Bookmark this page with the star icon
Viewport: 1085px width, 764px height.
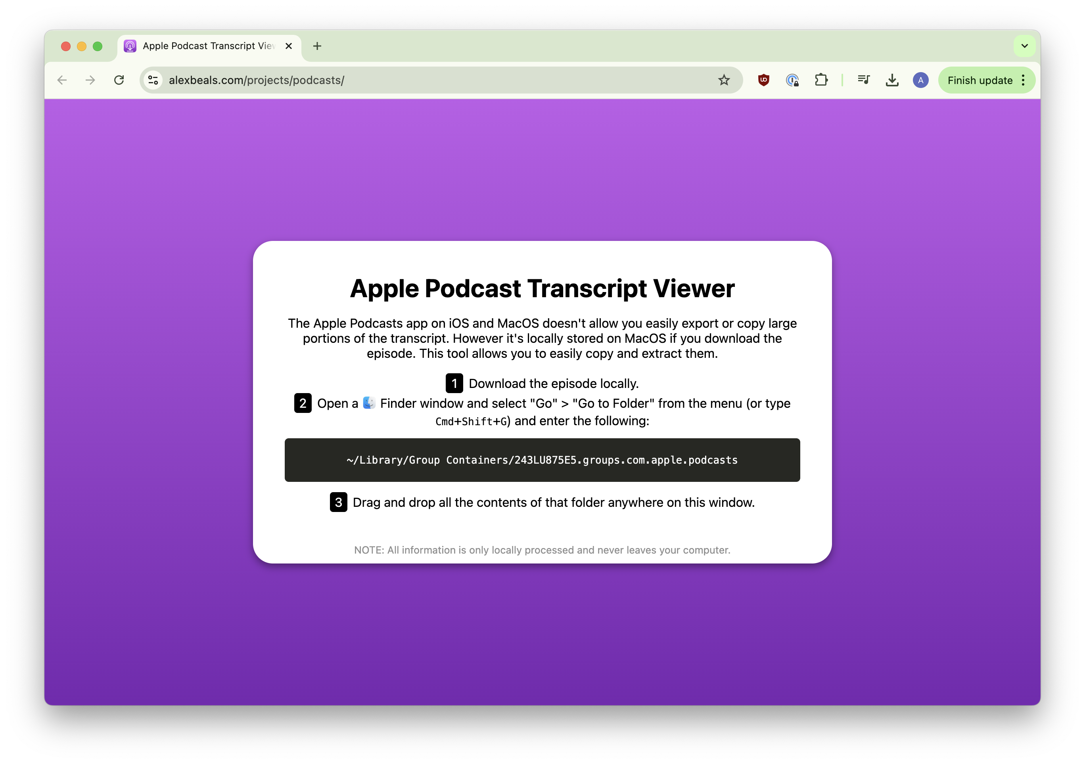pyautogui.click(x=724, y=80)
